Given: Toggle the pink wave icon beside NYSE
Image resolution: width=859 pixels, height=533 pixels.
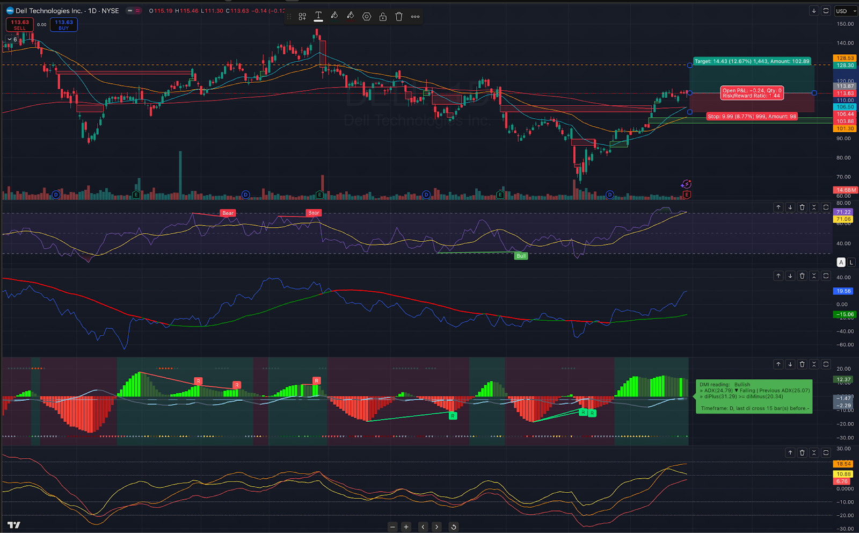Looking at the screenshot, I should (138, 11).
